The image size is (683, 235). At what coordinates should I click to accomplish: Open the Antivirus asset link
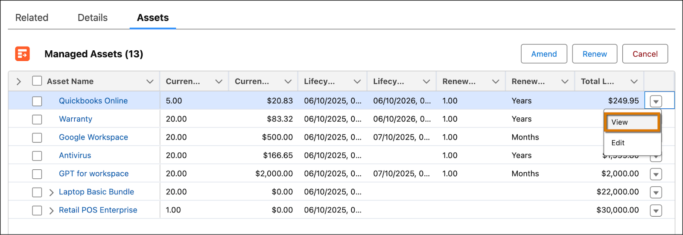[x=75, y=156]
